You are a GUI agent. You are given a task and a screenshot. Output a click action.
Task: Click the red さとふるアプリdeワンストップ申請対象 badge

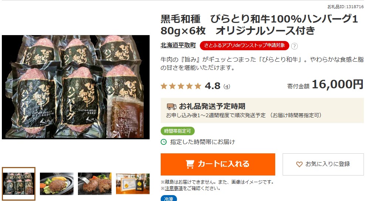point(245,46)
